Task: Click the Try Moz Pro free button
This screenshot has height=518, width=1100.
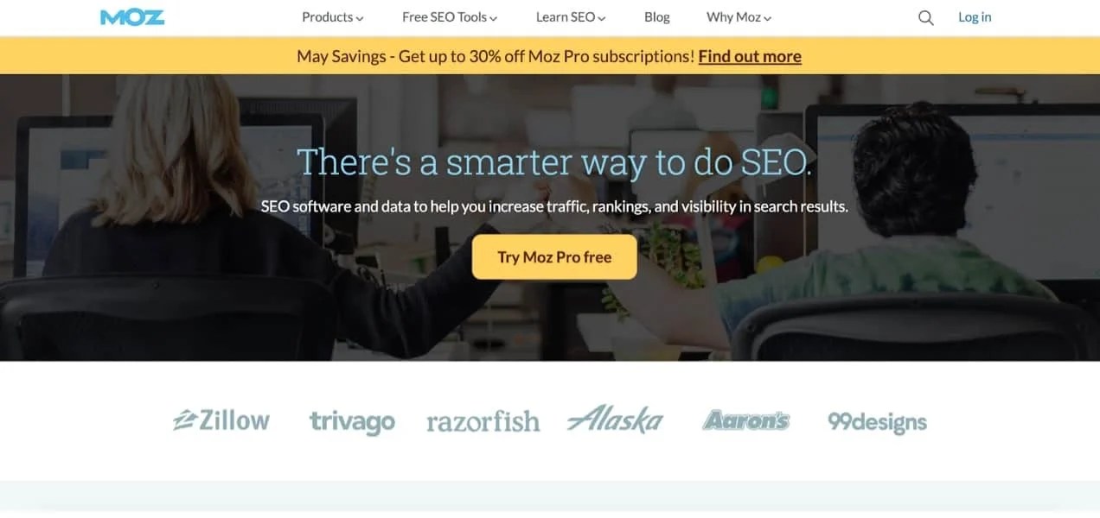Action: pos(554,257)
